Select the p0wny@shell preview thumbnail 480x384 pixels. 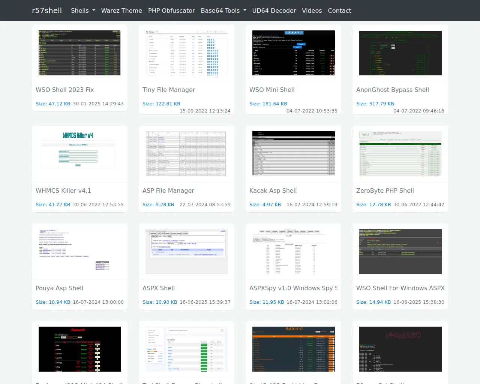(x=400, y=349)
